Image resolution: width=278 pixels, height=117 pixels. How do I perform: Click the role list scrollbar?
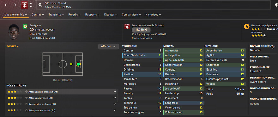(x=118, y=96)
